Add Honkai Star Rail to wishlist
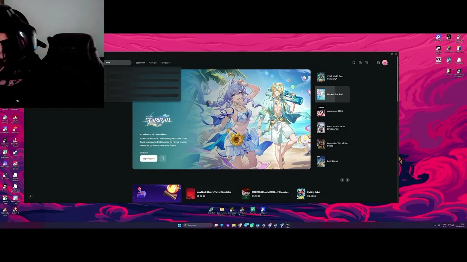Screen dimensions: 467x262 [x=163, y=159]
